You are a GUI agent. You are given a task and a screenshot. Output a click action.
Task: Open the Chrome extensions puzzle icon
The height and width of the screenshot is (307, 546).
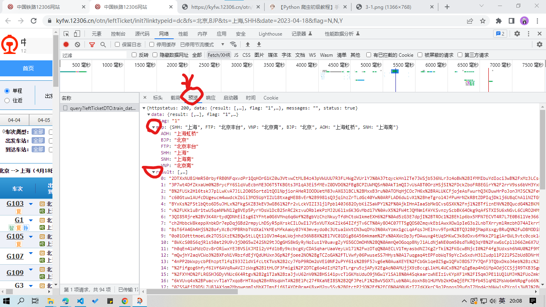pyautogui.click(x=499, y=21)
